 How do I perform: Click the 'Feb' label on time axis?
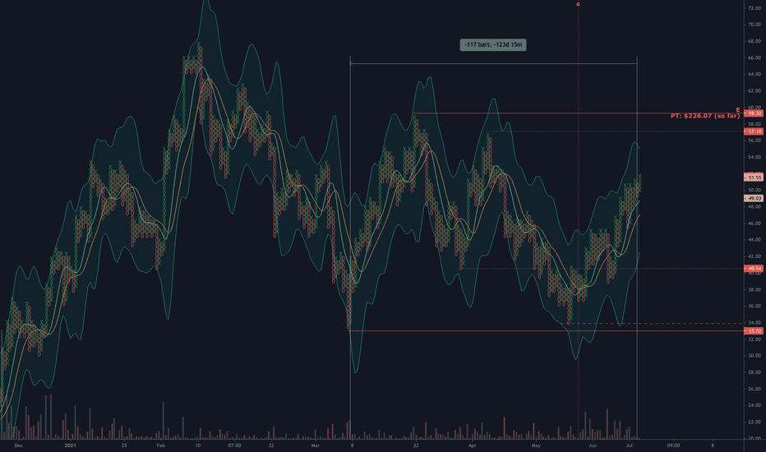[x=161, y=445]
